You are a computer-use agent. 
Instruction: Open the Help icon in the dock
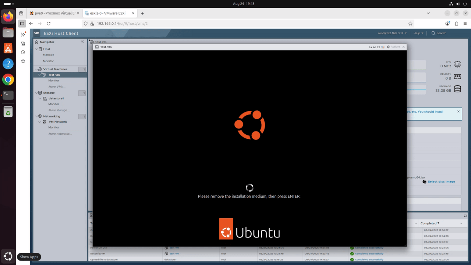tap(8, 64)
